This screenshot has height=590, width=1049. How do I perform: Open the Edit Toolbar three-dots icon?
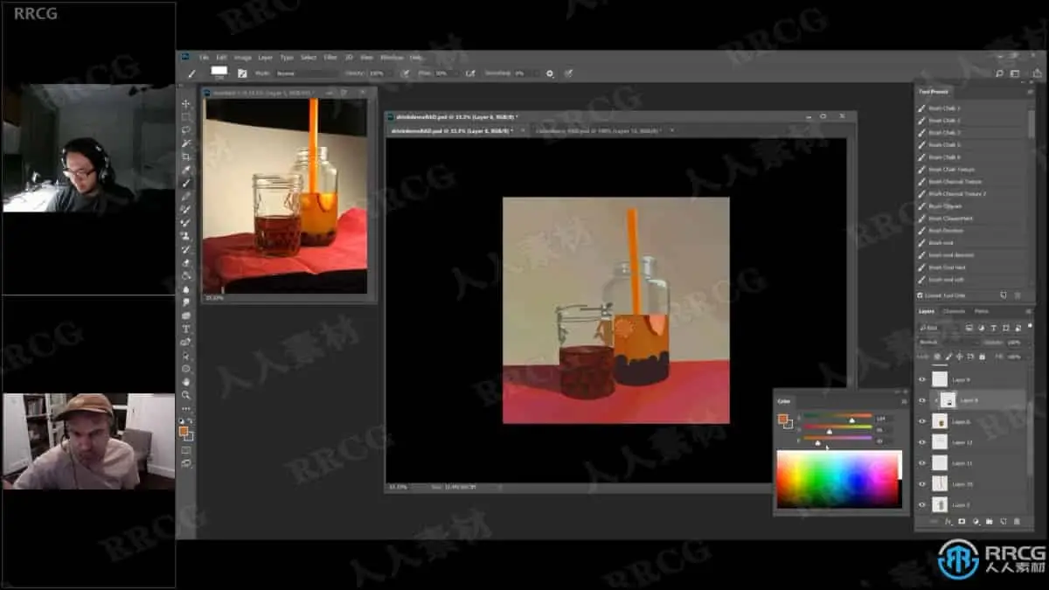(186, 408)
